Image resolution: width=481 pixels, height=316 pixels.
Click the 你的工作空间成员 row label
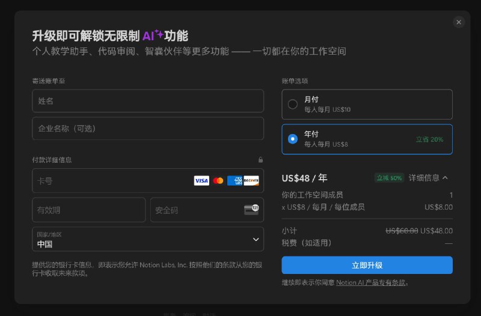pyautogui.click(x=312, y=195)
